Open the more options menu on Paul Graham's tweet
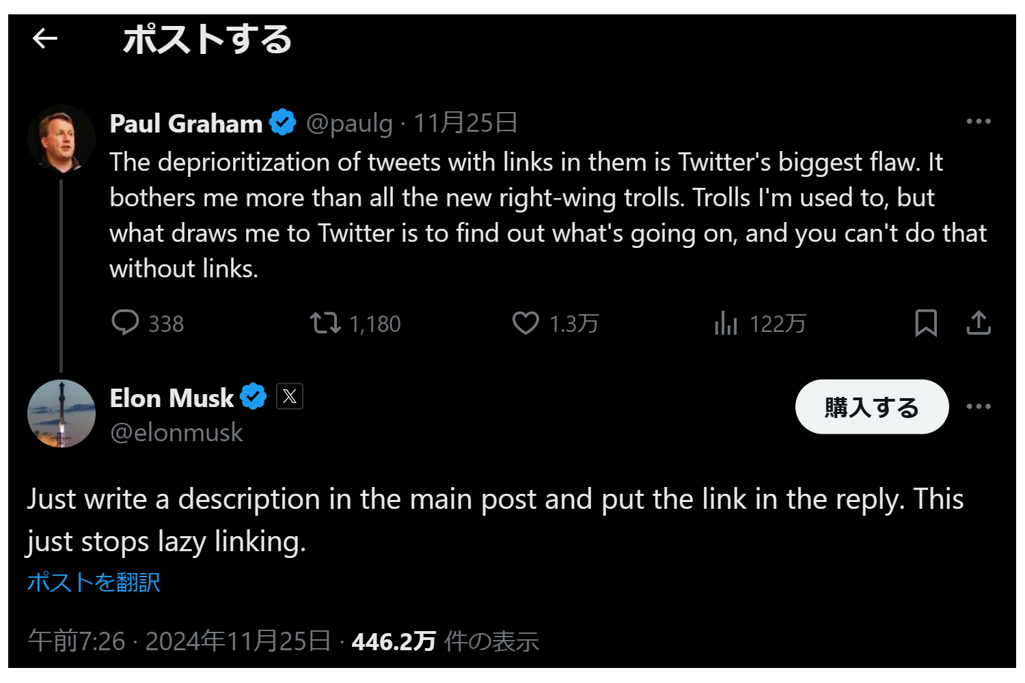 pyautogui.click(x=980, y=121)
